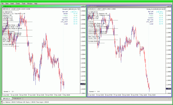
Task: Switch to the EURUSD,H1 chart tab
Action: [17, 99]
